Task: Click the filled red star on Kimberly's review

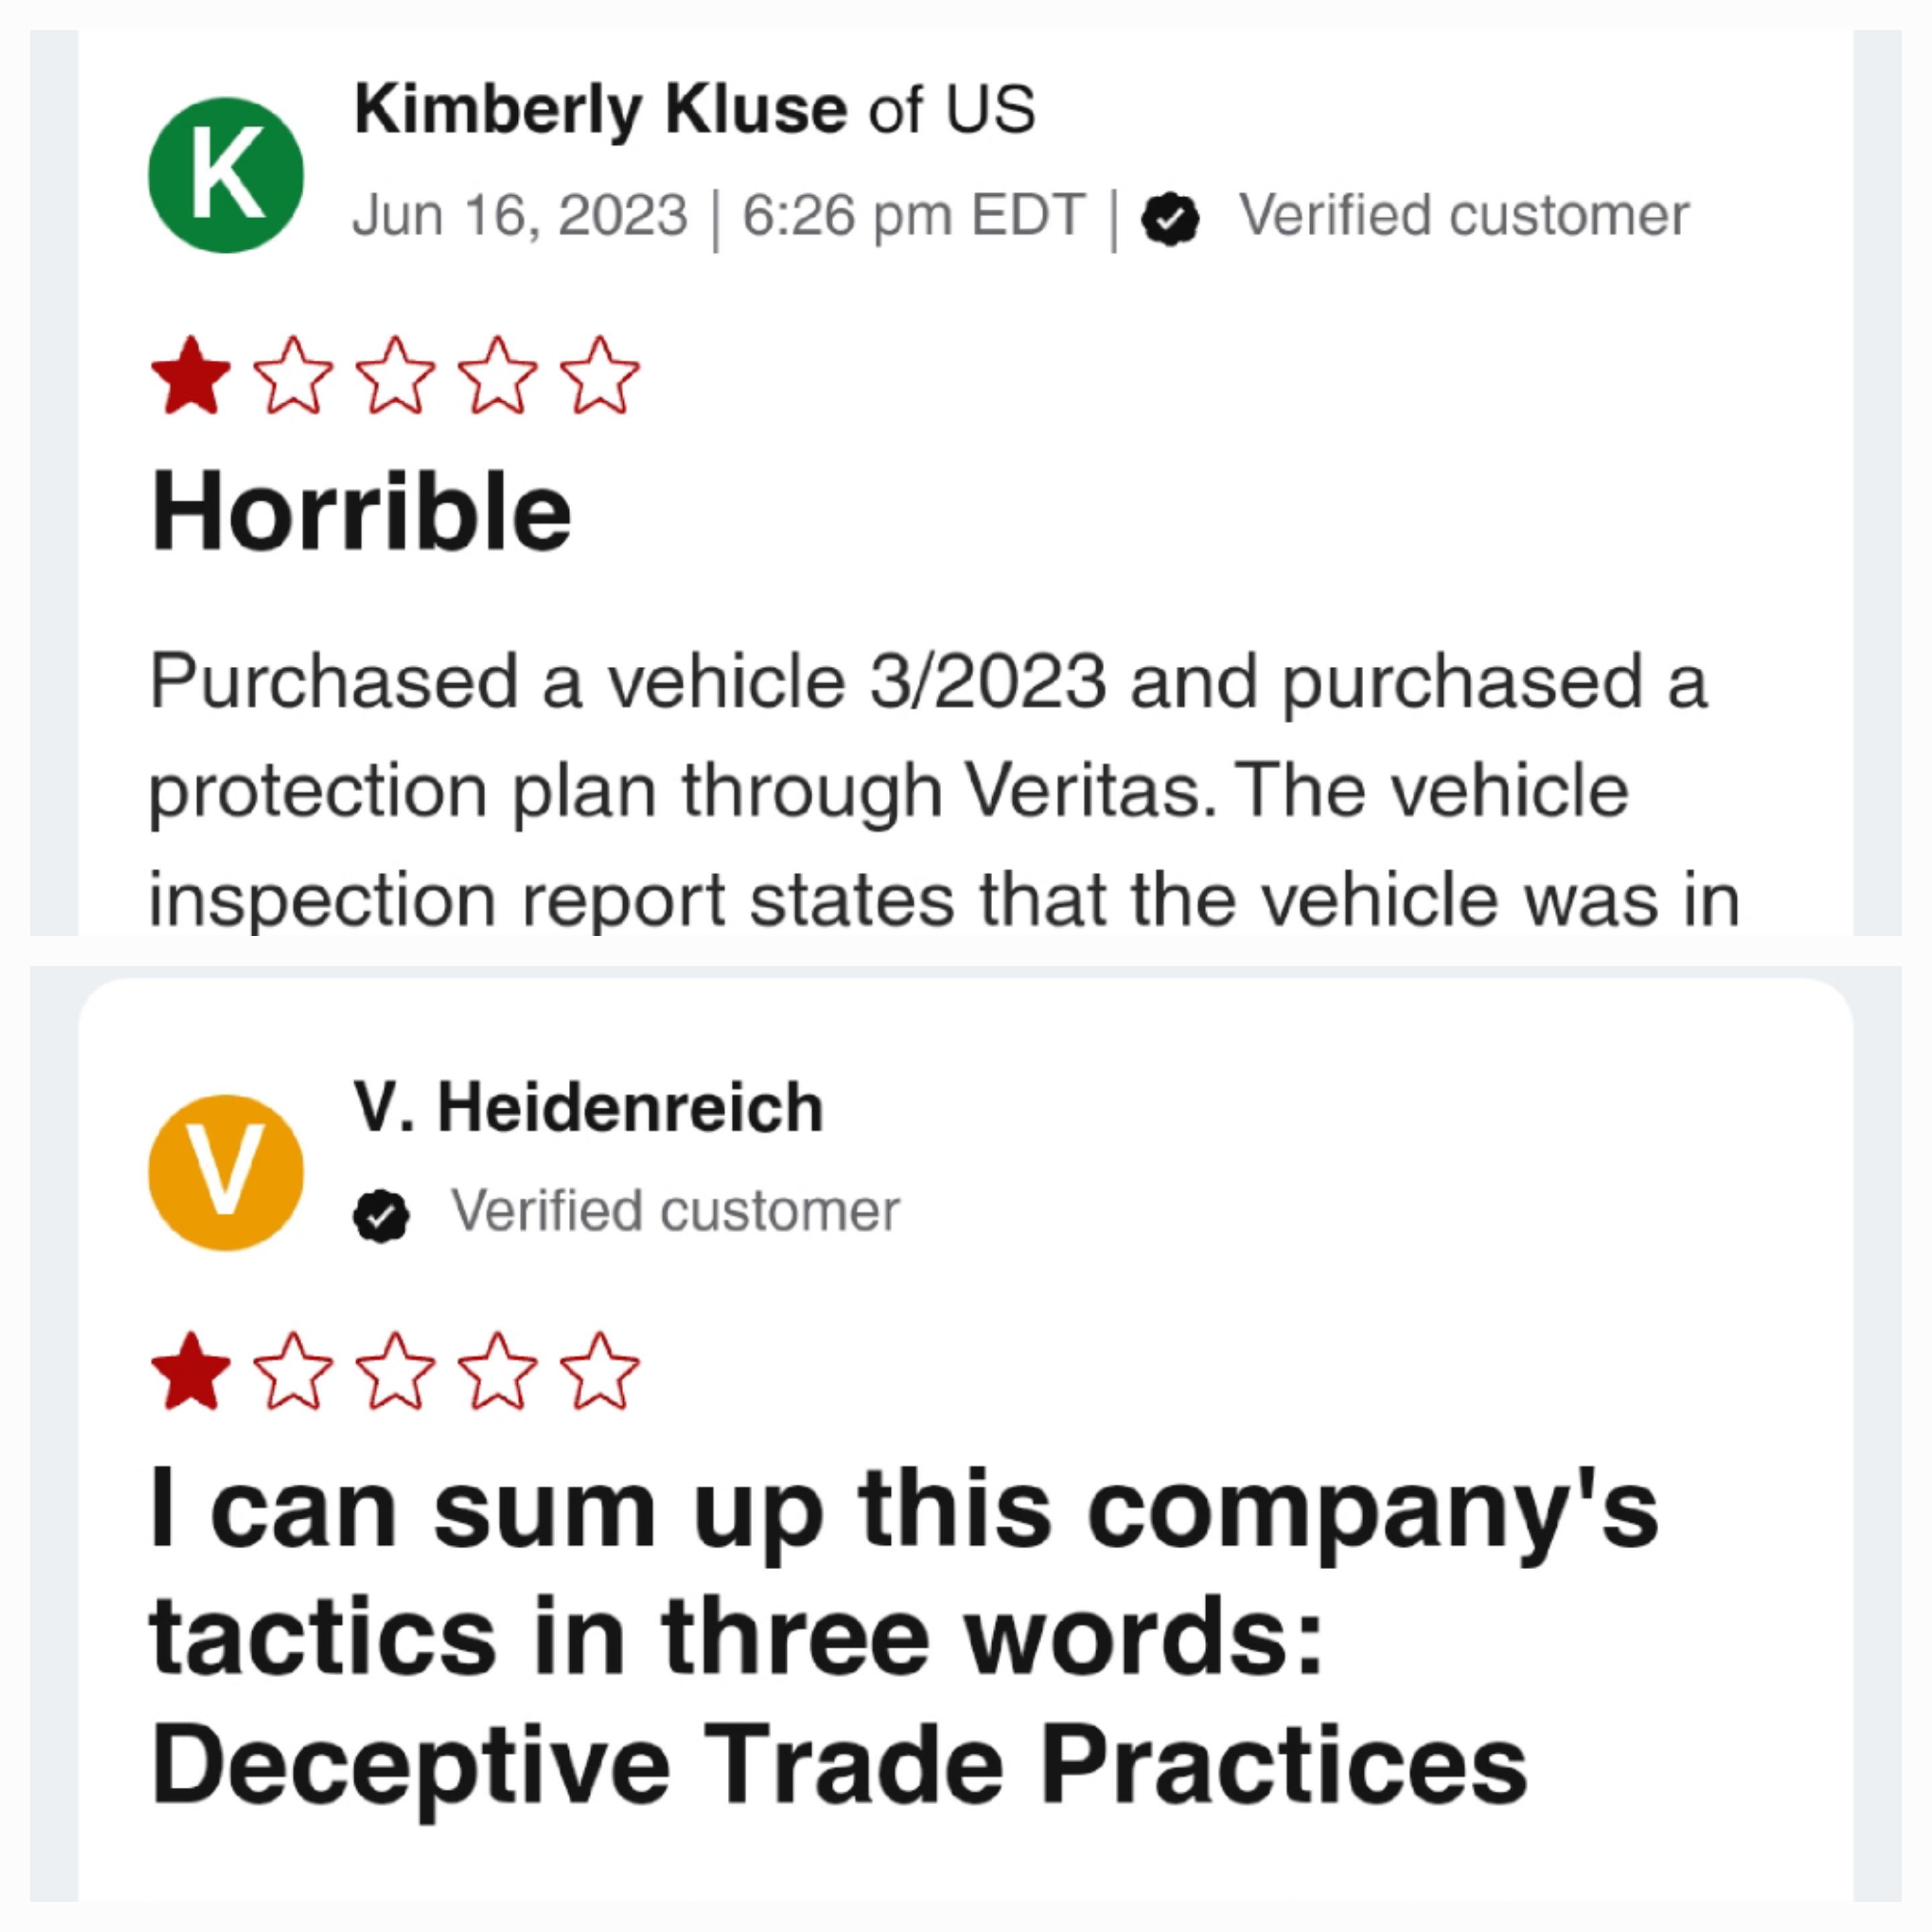Action: point(191,376)
